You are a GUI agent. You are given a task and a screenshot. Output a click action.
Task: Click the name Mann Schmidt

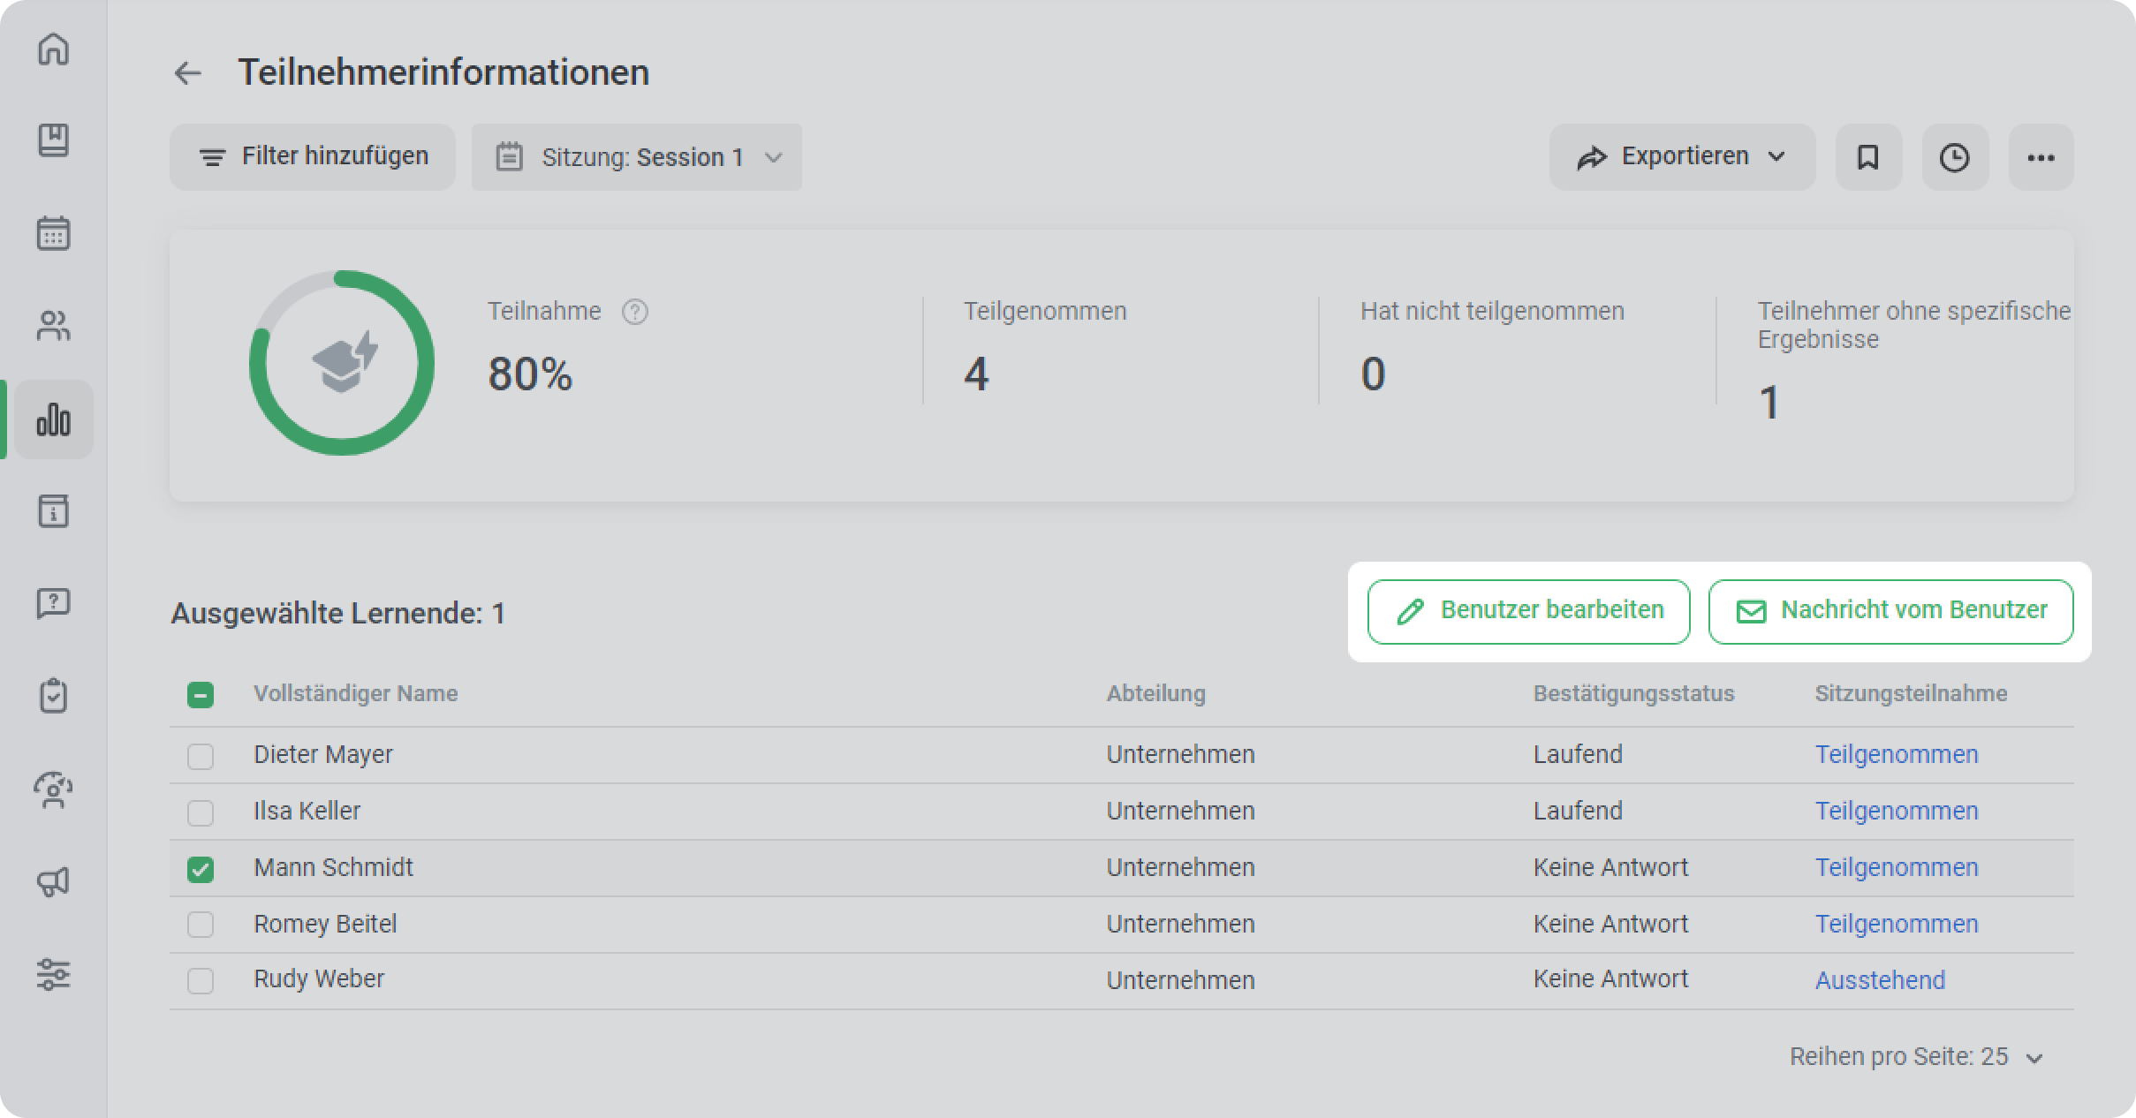click(x=333, y=867)
